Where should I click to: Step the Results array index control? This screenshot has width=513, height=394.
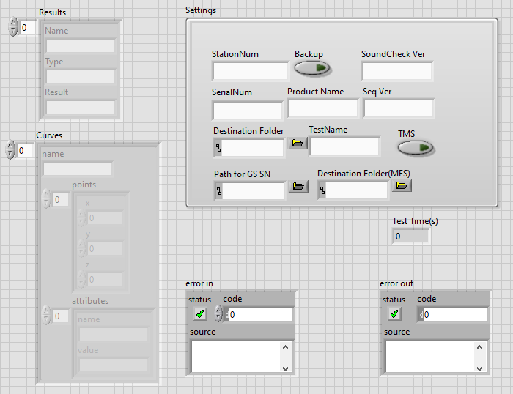coord(12,28)
